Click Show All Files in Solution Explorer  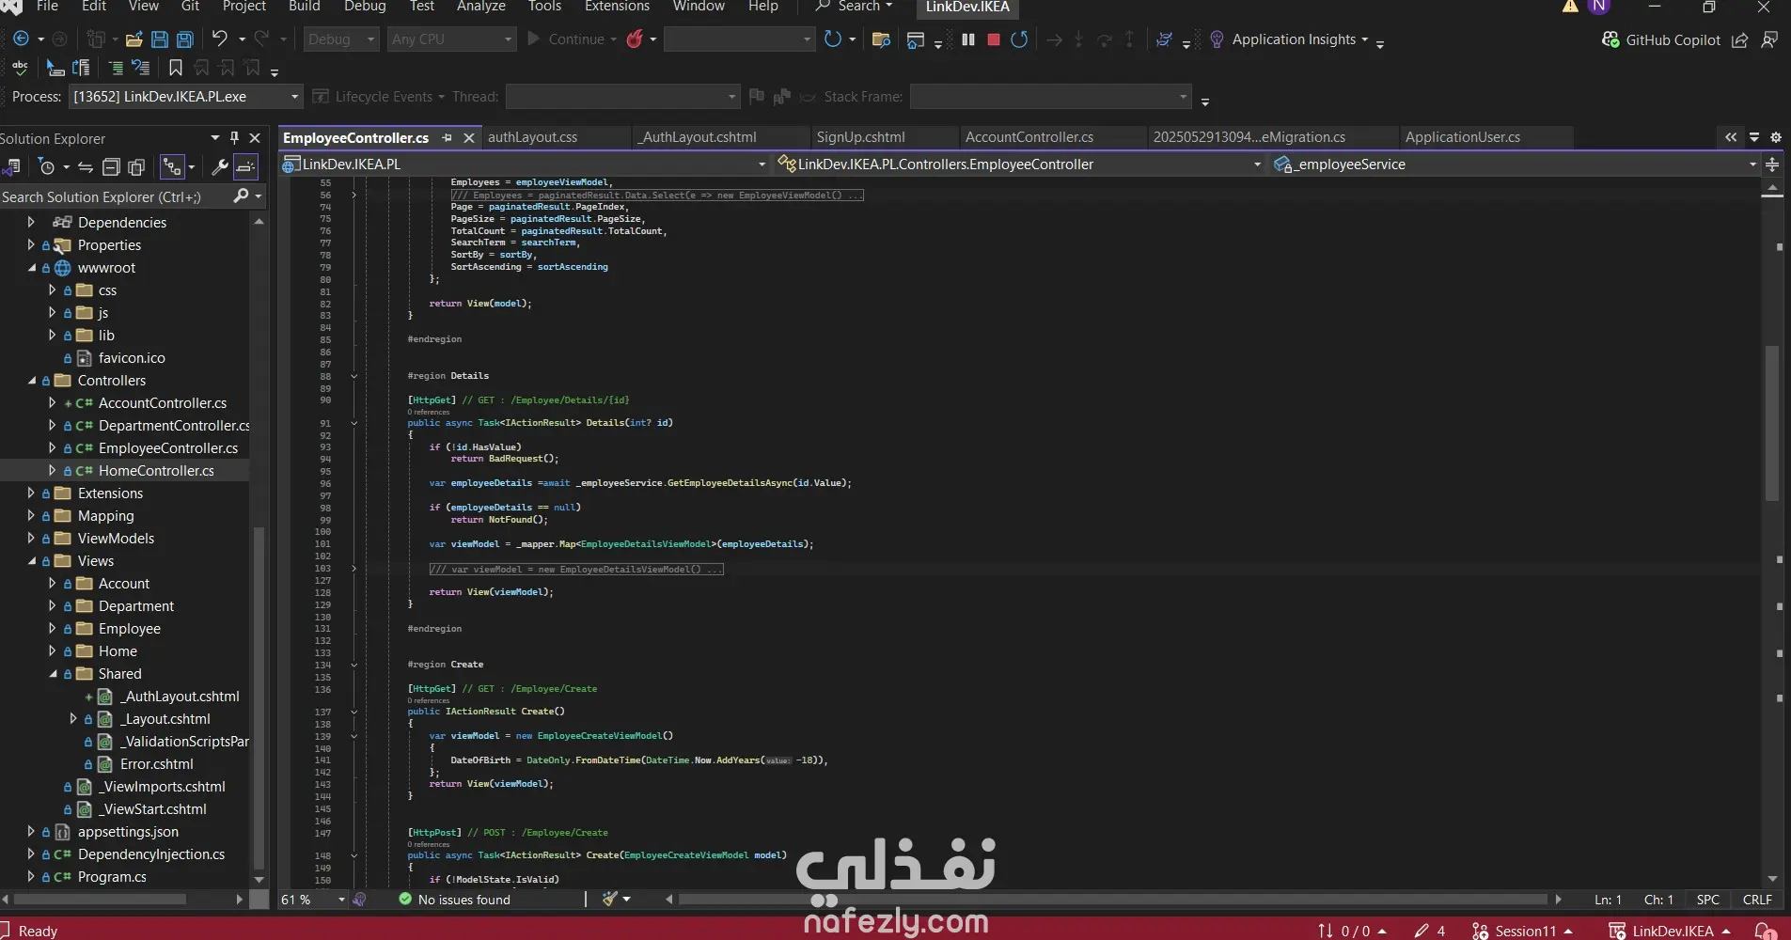click(136, 167)
